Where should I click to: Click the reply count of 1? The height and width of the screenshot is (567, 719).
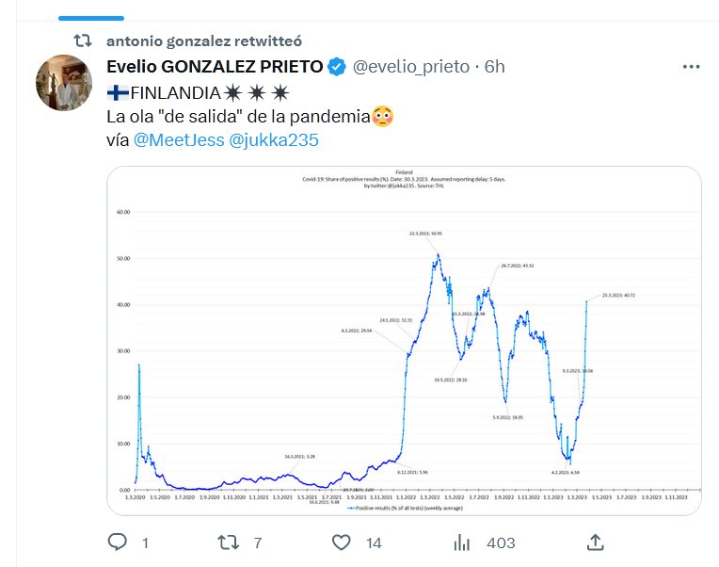(x=145, y=543)
